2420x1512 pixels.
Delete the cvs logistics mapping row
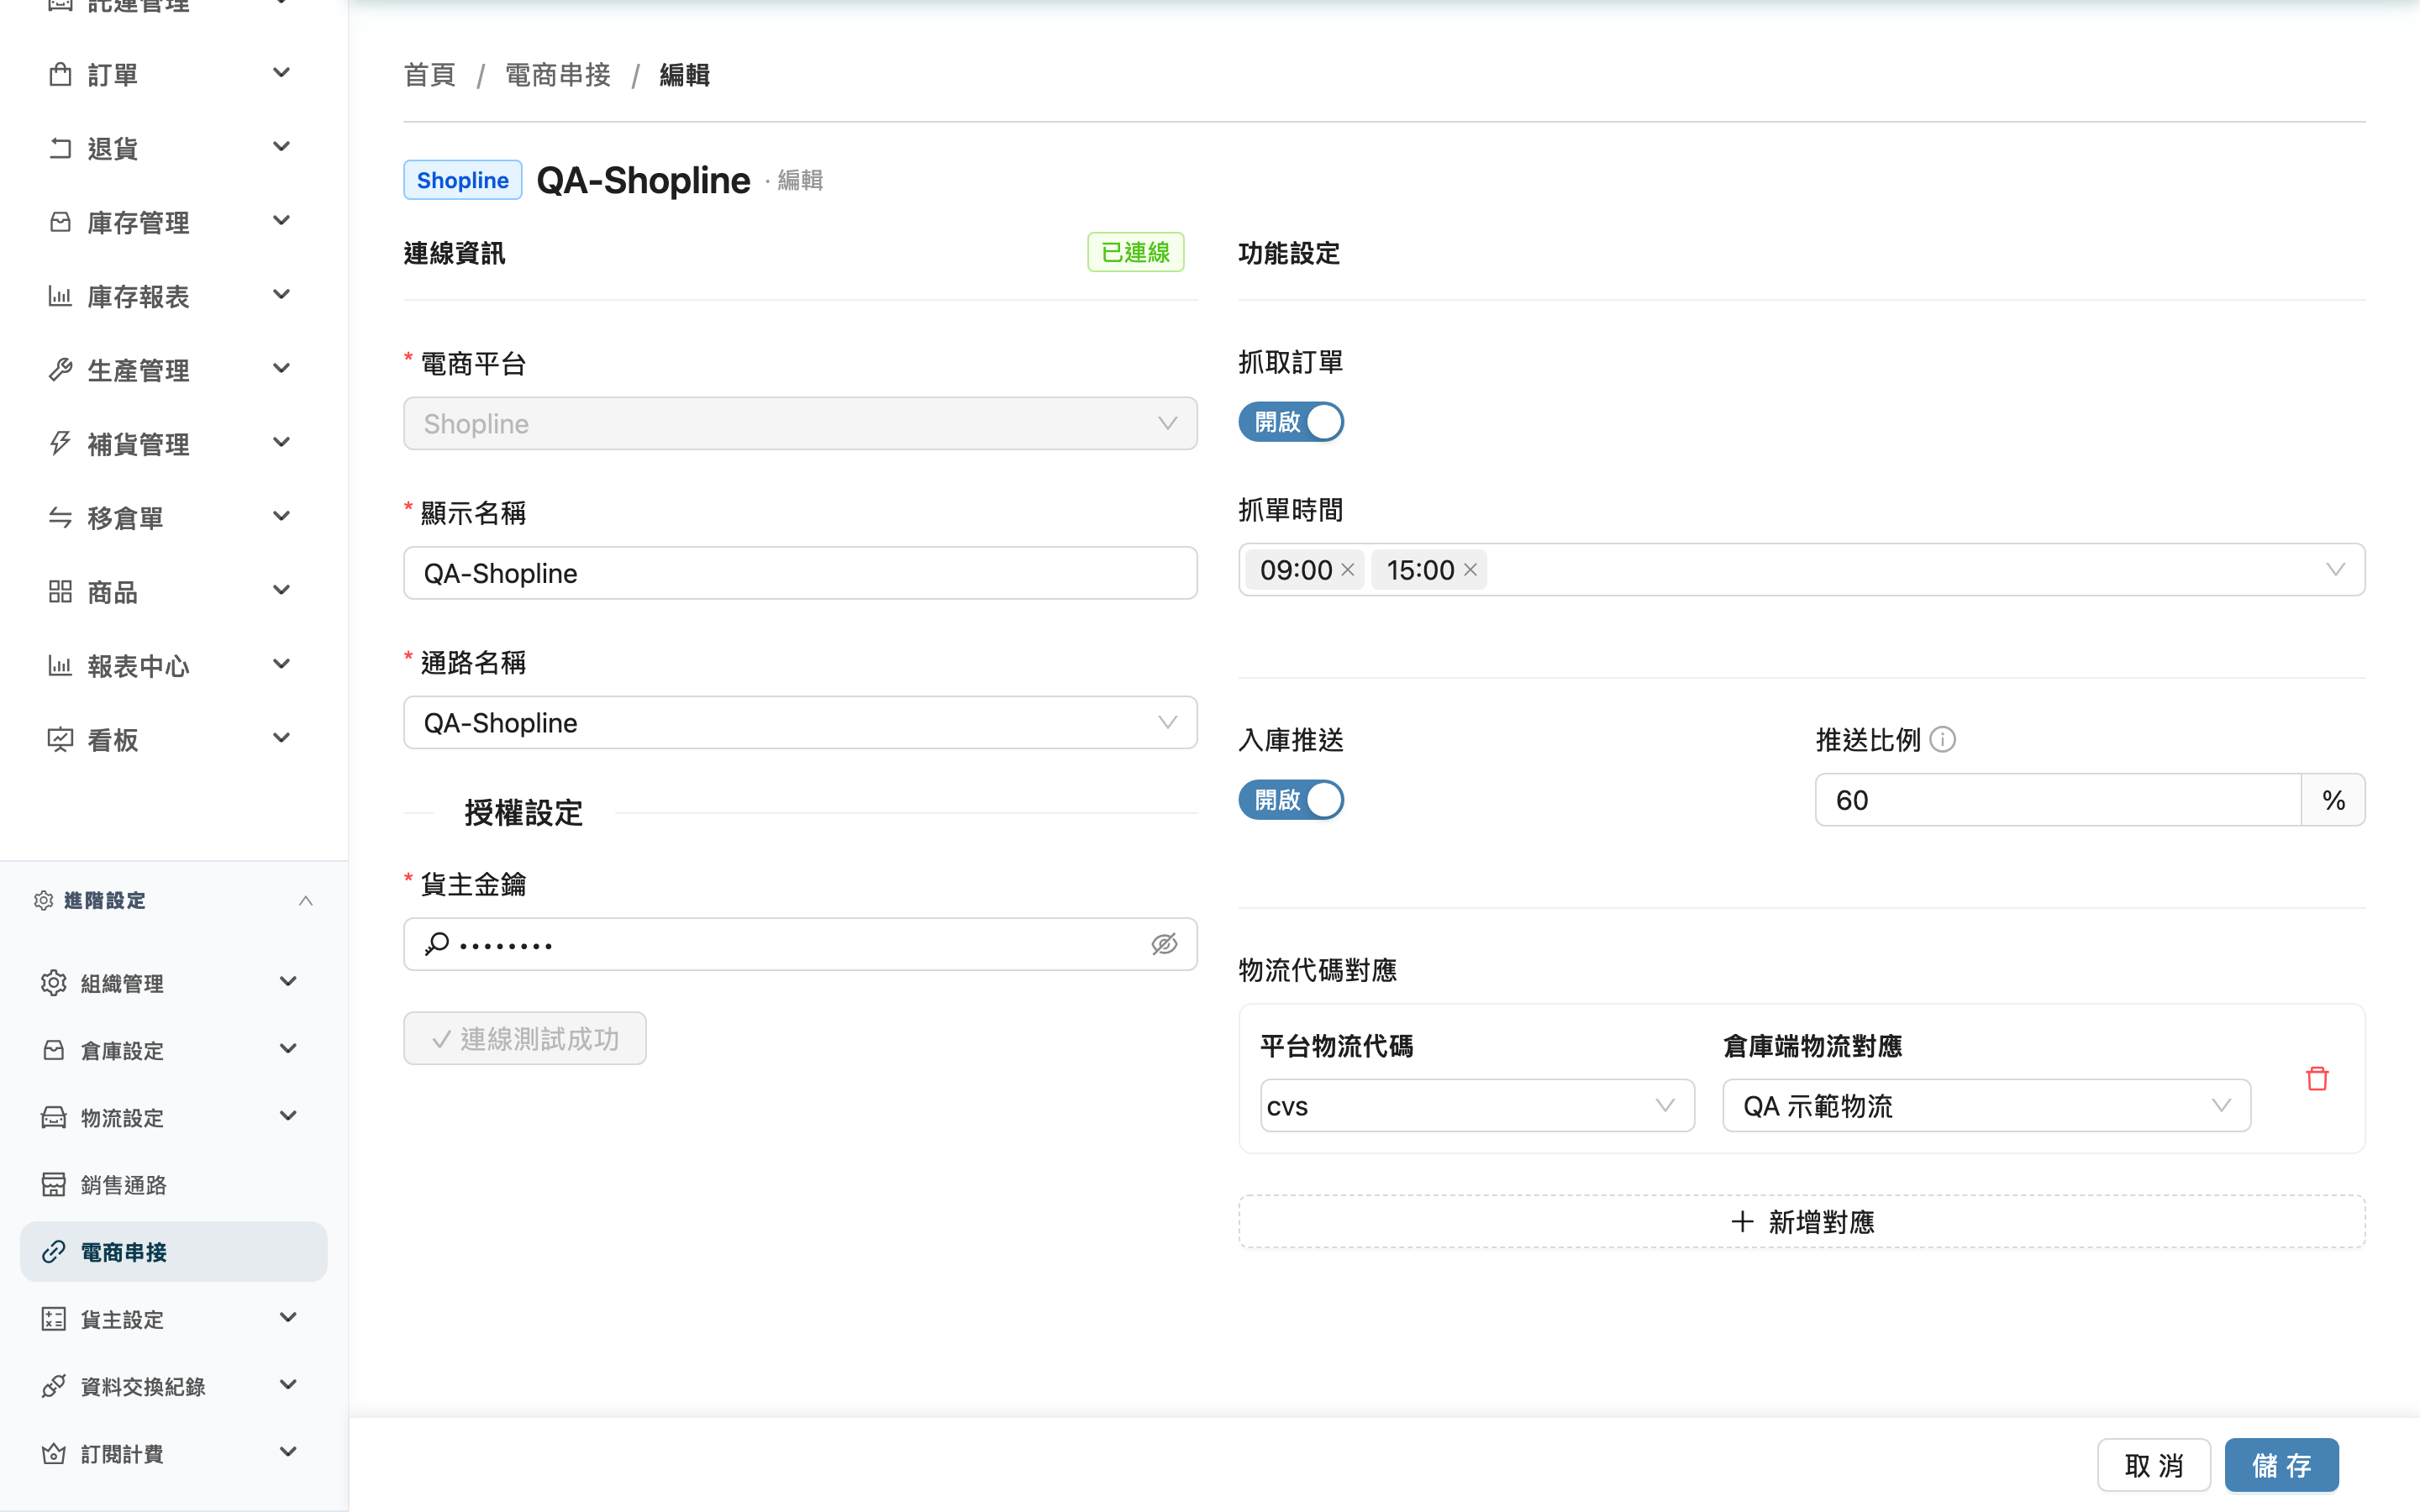(x=2317, y=1079)
